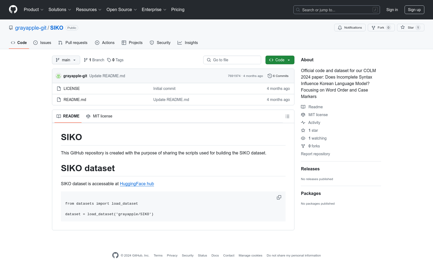
Task: Open the README outline icon
Action: pos(287,116)
